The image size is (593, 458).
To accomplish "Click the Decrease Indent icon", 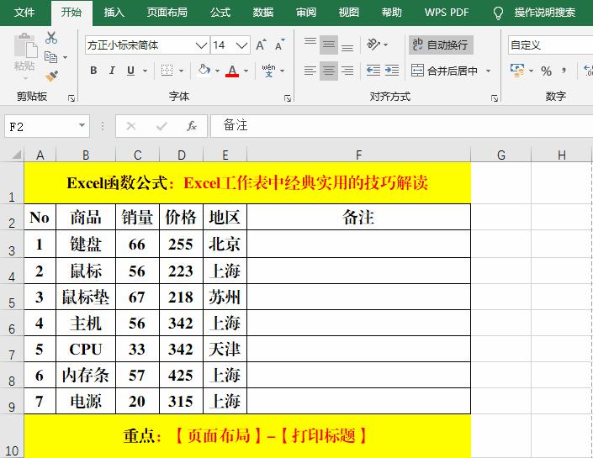I will coord(373,71).
